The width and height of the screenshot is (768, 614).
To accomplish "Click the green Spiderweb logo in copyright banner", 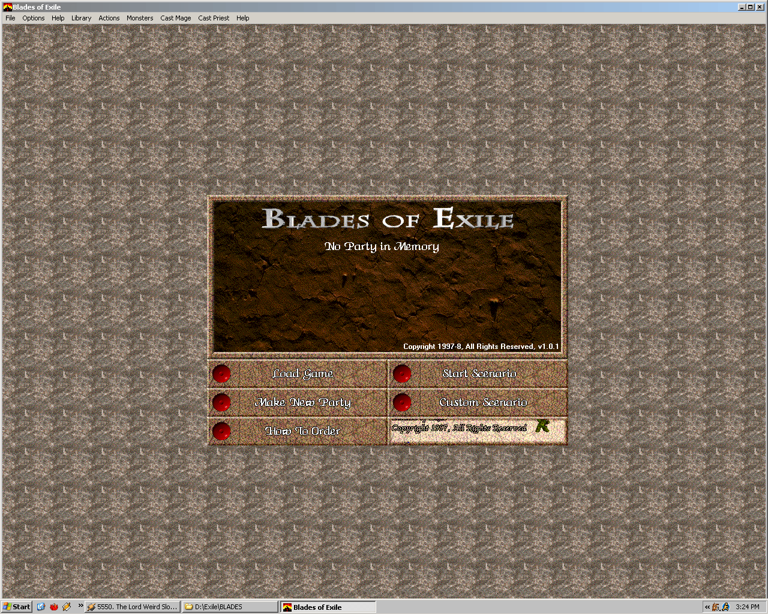I will (x=542, y=426).
